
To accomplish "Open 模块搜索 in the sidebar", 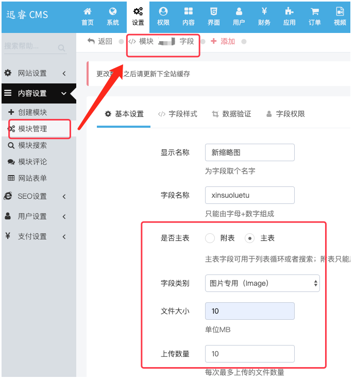I will [x=32, y=145].
